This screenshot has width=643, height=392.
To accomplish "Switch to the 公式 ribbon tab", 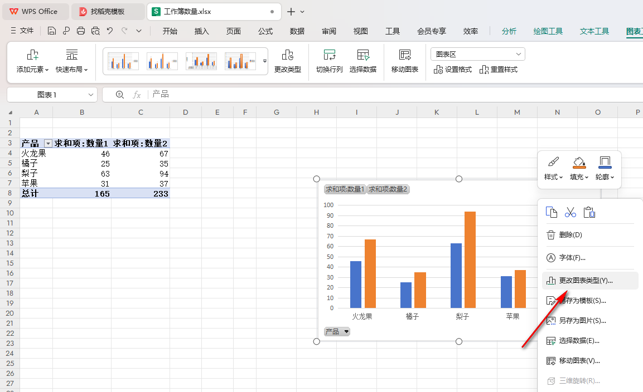I will point(265,31).
